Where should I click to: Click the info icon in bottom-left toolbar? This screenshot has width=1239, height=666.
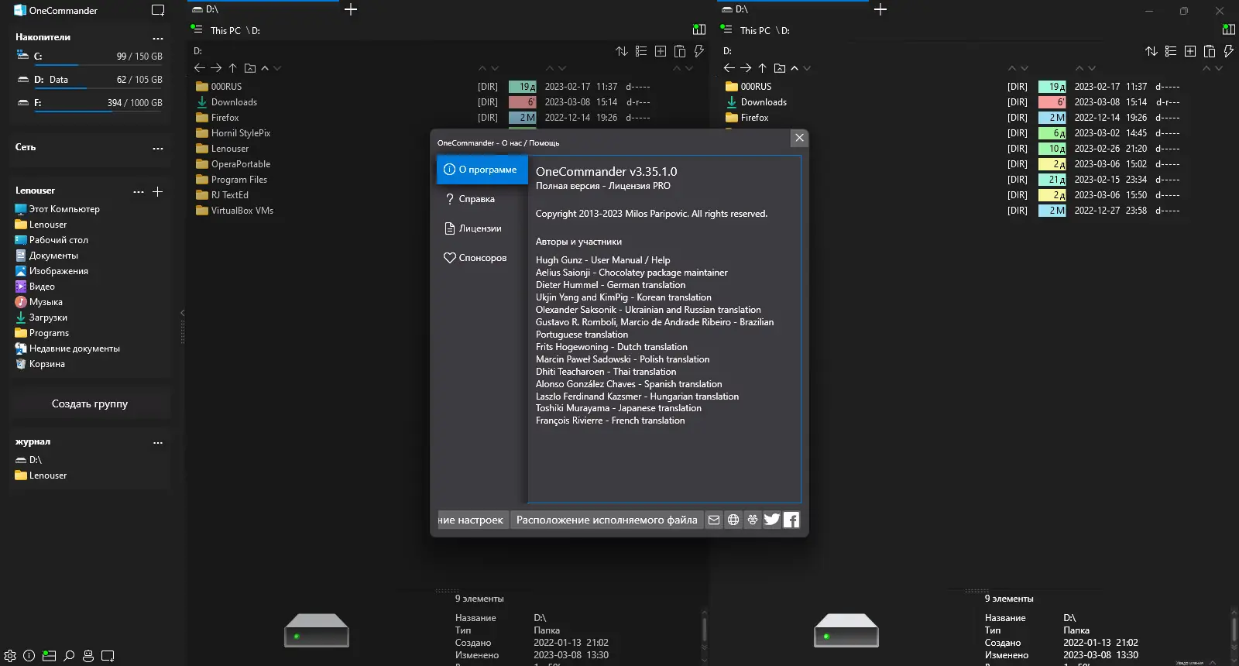coord(29,656)
